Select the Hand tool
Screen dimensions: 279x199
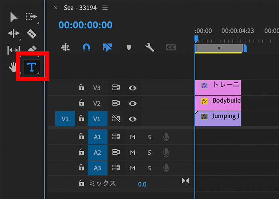tap(13, 67)
